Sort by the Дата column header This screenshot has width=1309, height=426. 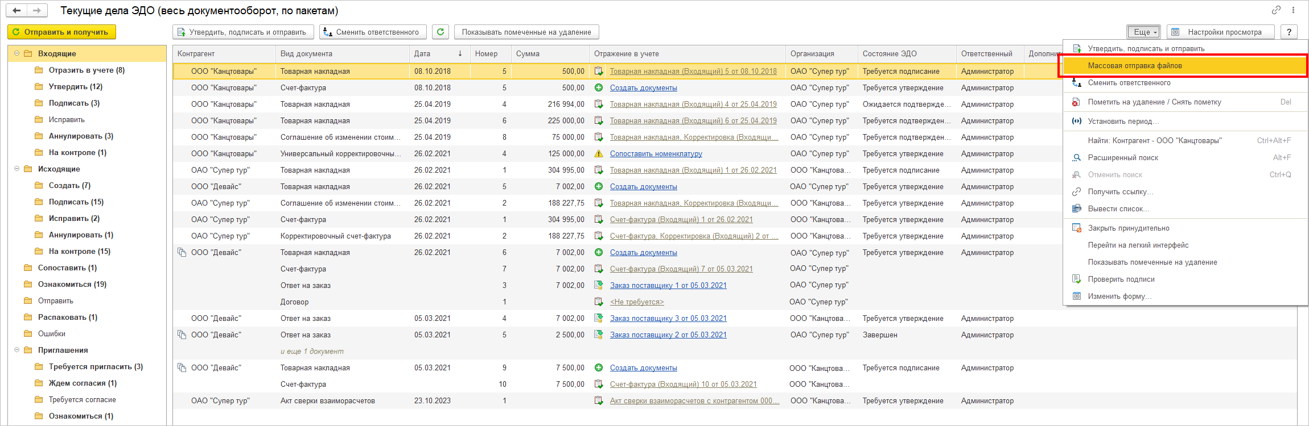(422, 54)
